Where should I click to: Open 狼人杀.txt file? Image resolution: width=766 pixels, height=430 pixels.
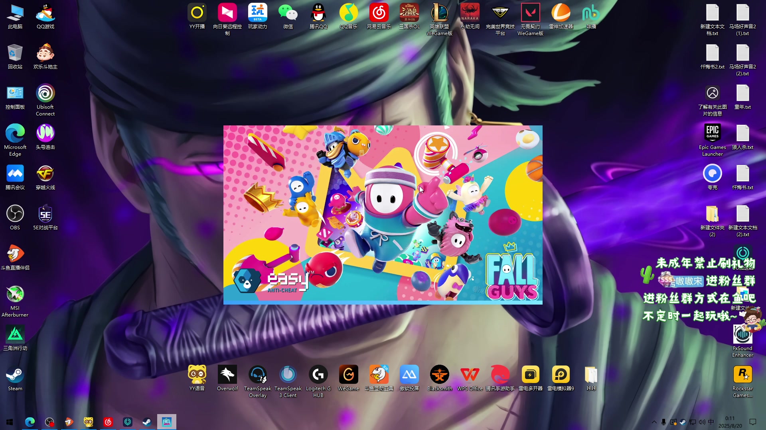(x=743, y=137)
